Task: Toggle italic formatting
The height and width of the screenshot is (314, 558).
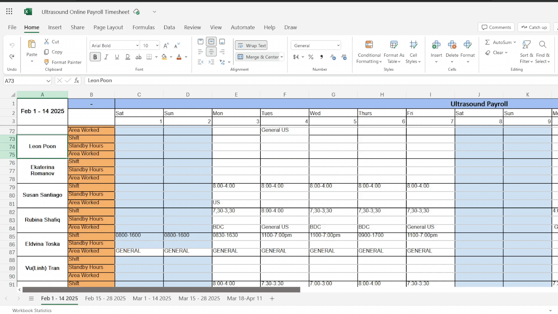Action: (106, 57)
